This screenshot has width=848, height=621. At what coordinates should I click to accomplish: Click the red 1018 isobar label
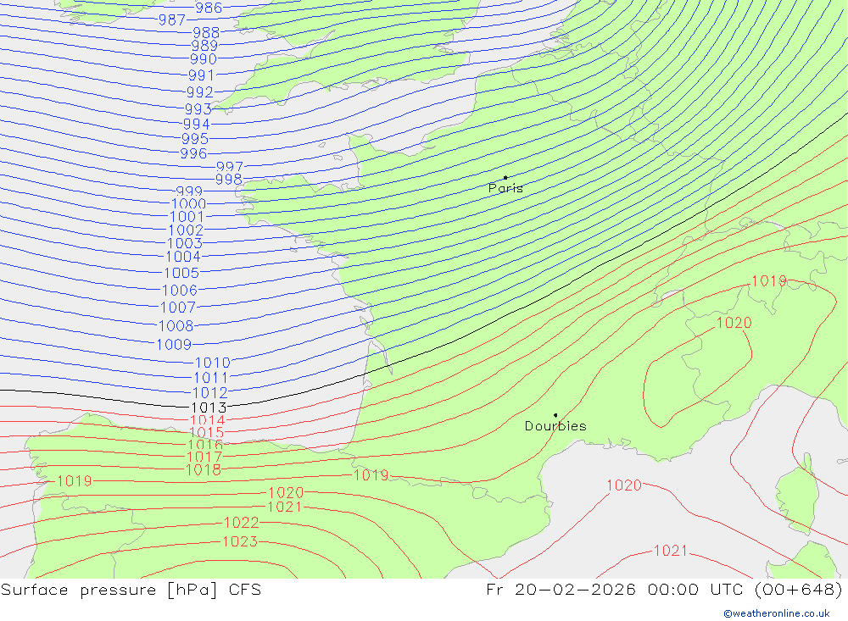pos(204,470)
